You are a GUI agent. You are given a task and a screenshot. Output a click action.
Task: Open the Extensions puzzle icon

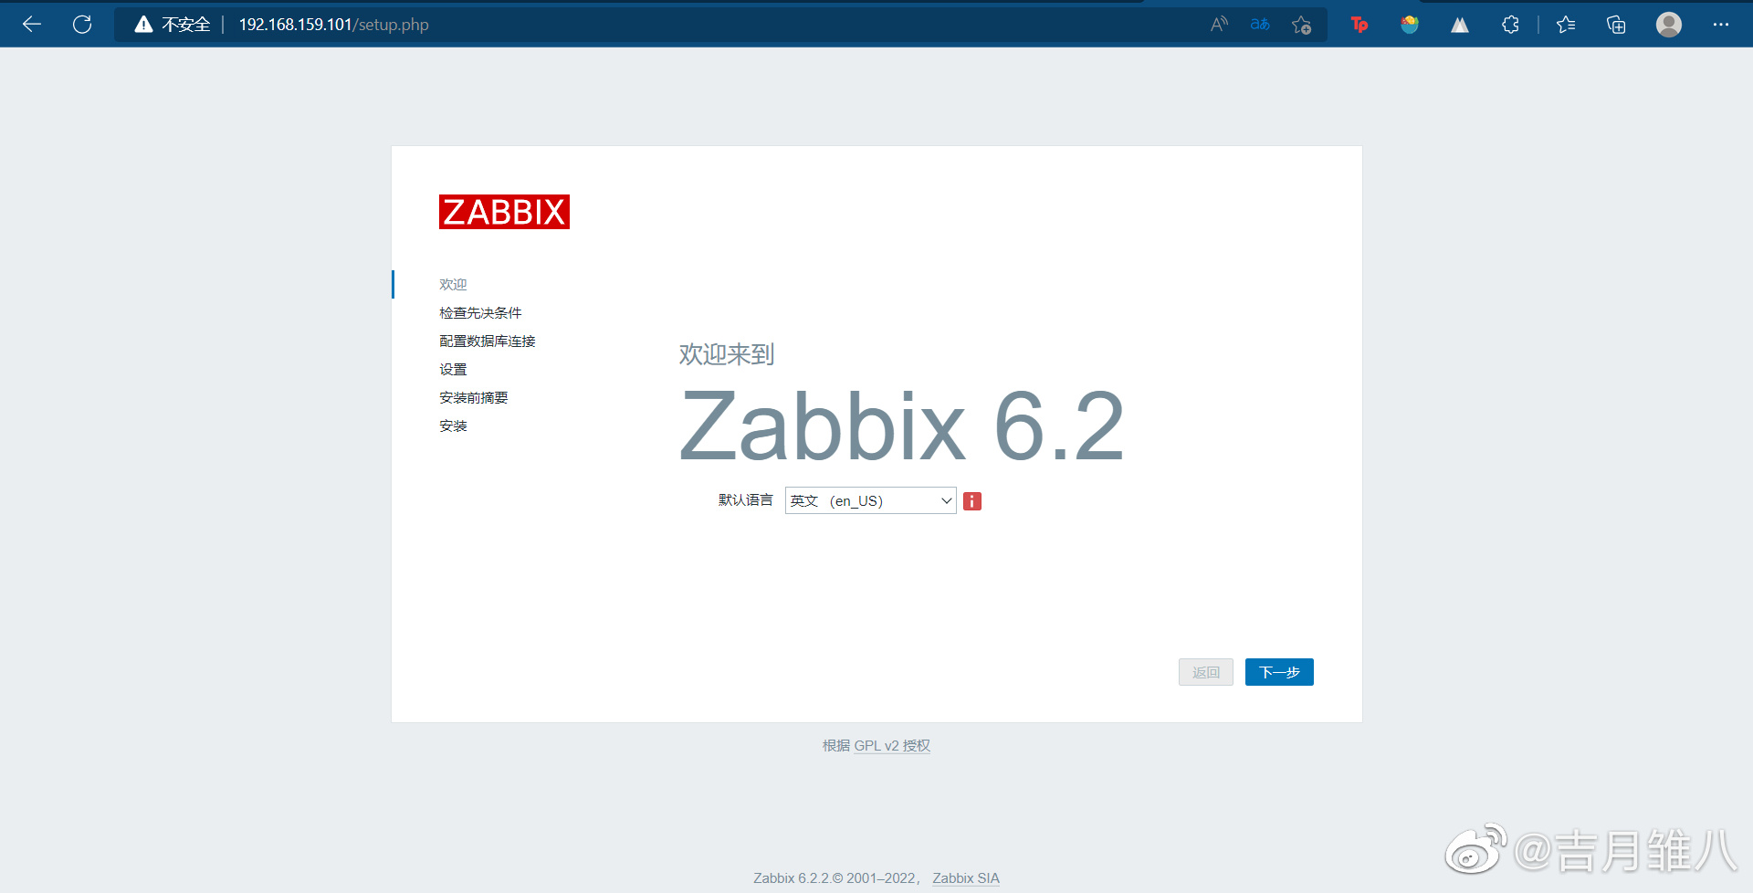click(1510, 25)
